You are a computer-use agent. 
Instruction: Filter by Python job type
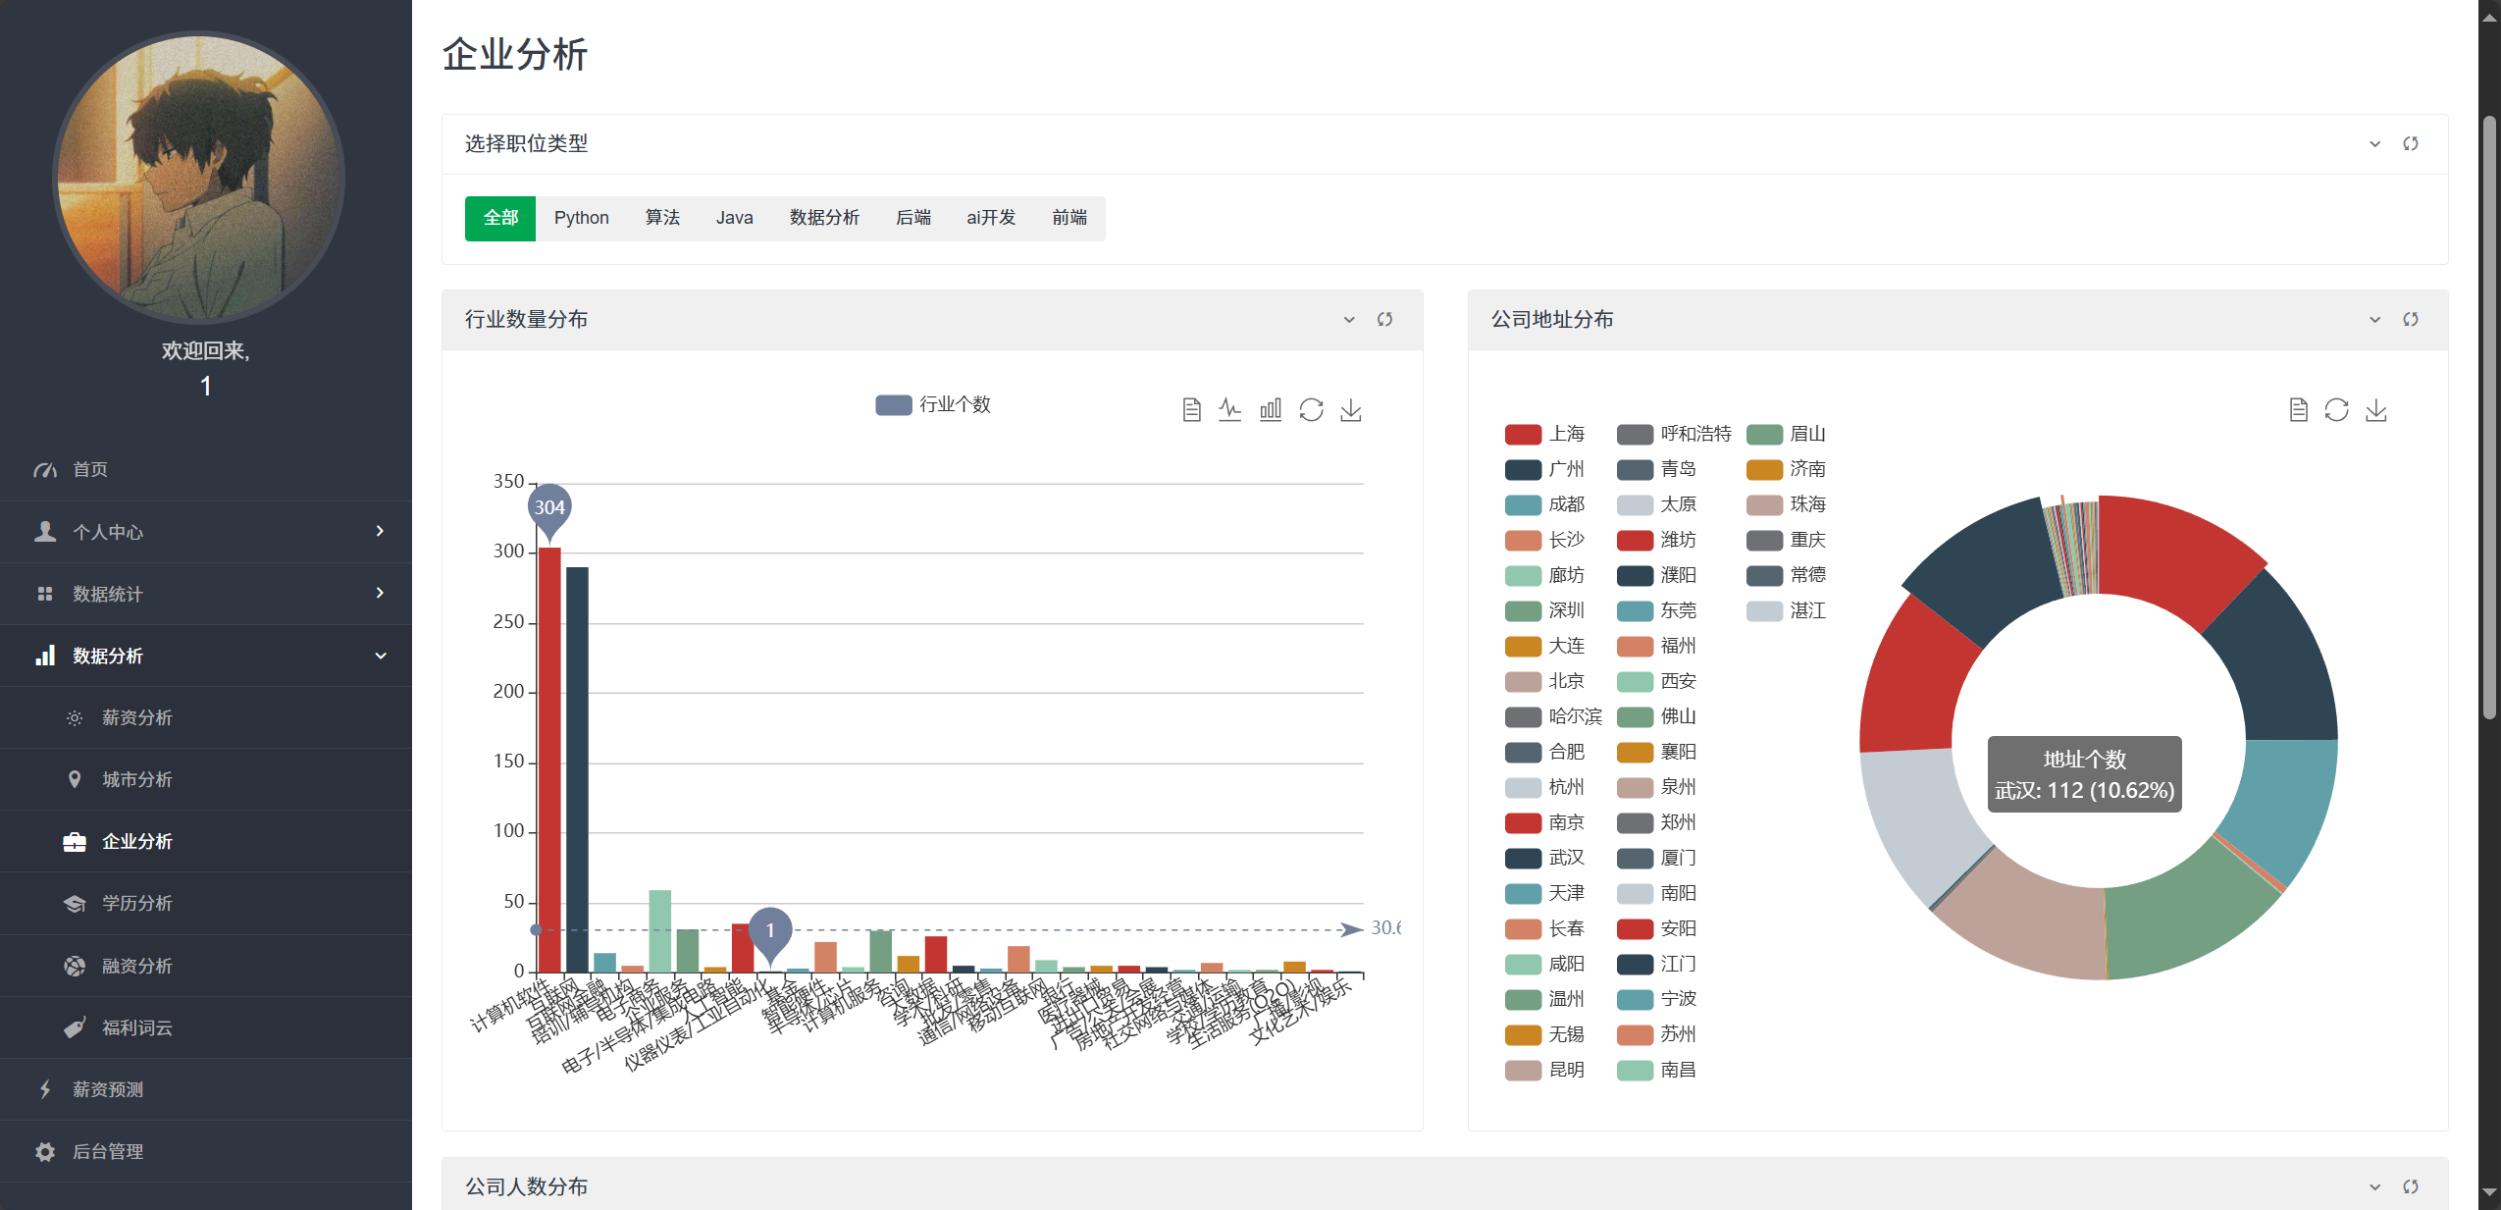[581, 218]
